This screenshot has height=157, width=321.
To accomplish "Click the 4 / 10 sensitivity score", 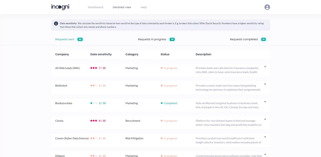I will click(102, 86).
